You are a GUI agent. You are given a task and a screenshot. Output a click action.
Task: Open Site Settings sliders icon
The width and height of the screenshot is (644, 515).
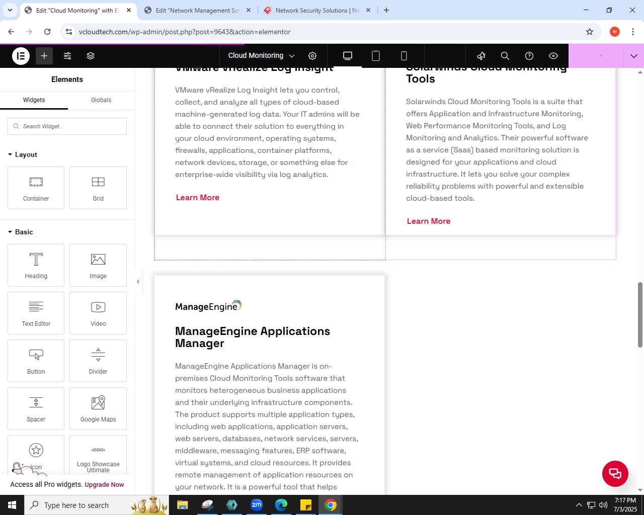pos(67,56)
